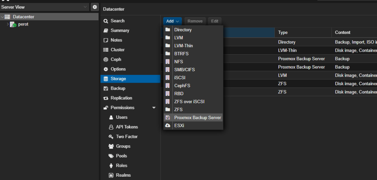
Task: Select the perot server node icon
Action: (13, 24)
